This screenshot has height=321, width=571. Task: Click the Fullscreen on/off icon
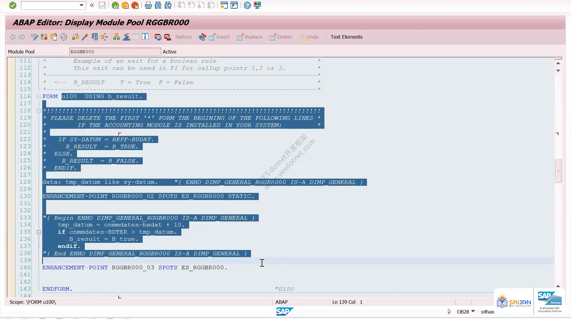(136, 37)
